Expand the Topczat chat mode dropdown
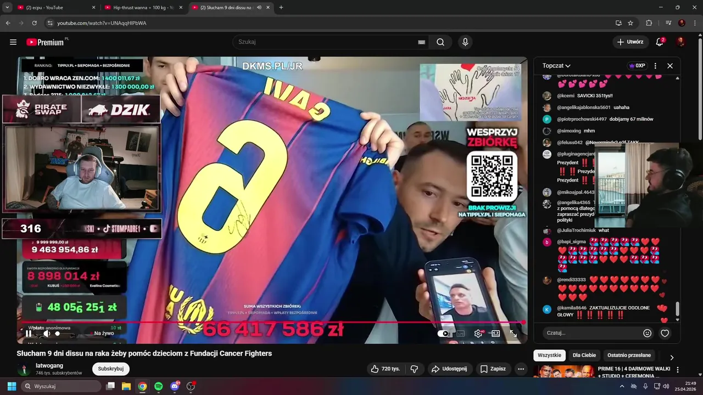This screenshot has width=703, height=395. tap(556, 66)
